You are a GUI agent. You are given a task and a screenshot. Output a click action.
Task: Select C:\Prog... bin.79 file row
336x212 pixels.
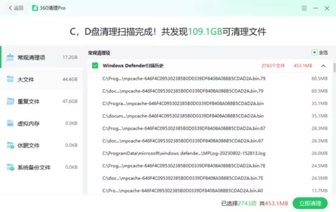click(x=210, y=78)
